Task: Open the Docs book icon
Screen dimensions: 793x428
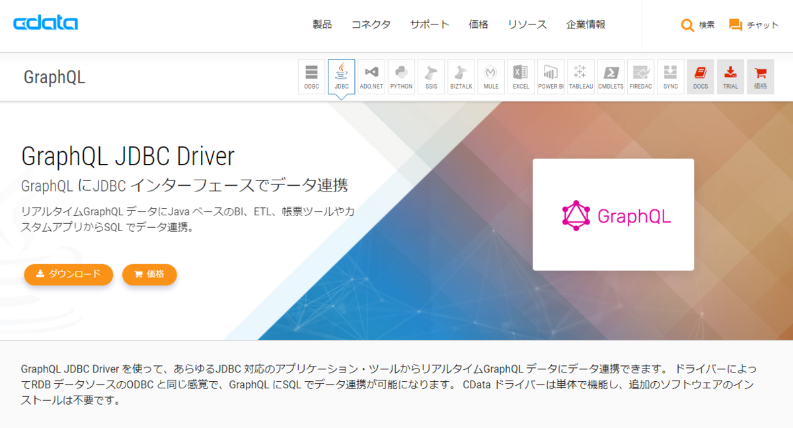Action: (x=700, y=77)
